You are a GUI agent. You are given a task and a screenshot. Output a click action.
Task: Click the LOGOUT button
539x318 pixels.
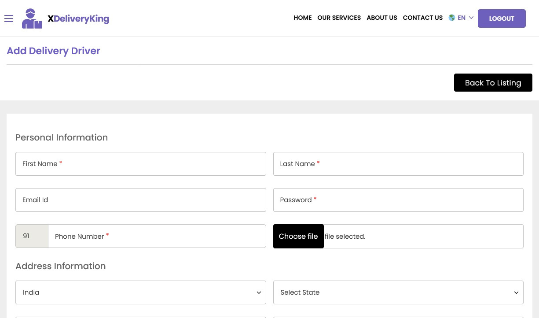[502, 18]
